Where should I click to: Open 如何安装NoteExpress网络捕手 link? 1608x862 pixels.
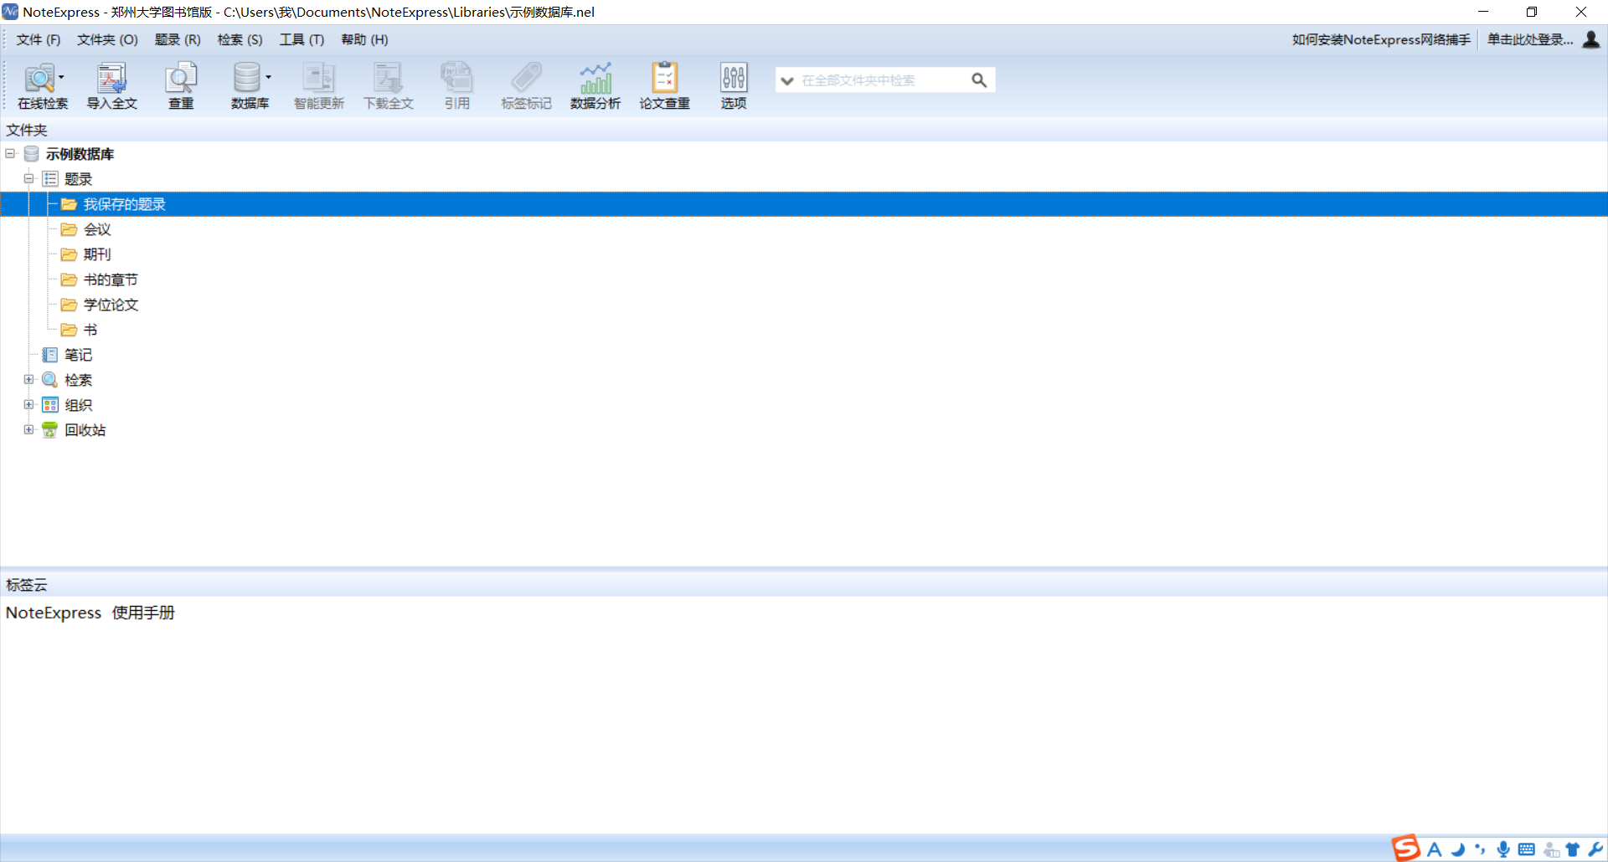coord(1381,39)
